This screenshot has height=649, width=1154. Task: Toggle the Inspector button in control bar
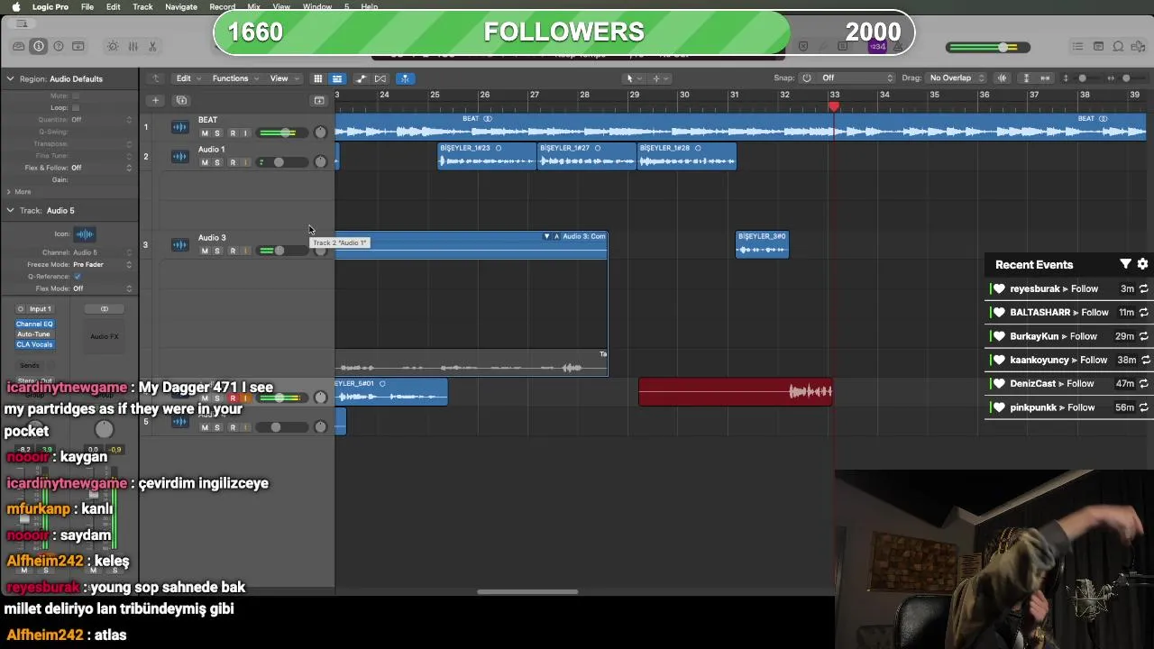(39, 46)
